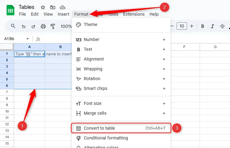Open the name box dropdown arrow
The height and width of the screenshot is (148, 230).
pyautogui.click(x=28, y=39)
